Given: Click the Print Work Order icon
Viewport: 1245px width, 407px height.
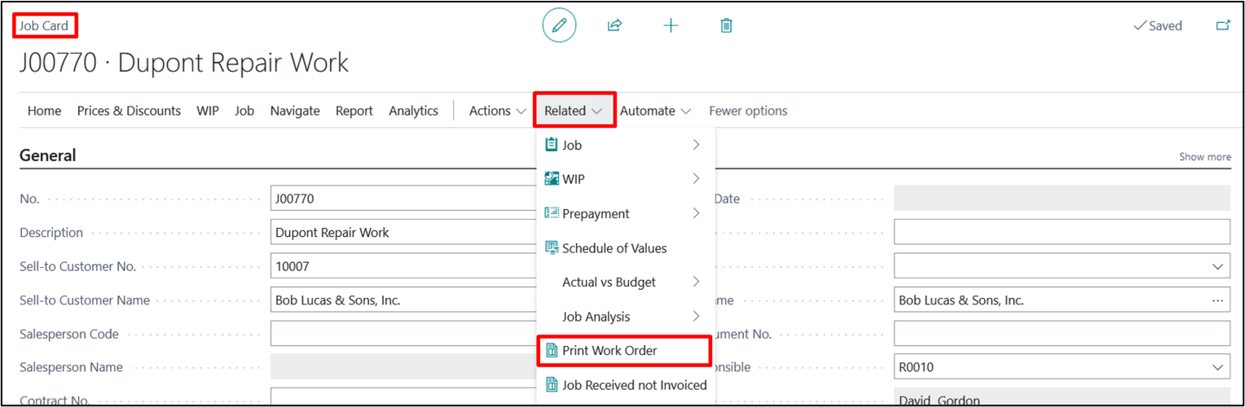Looking at the screenshot, I should pos(552,351).
